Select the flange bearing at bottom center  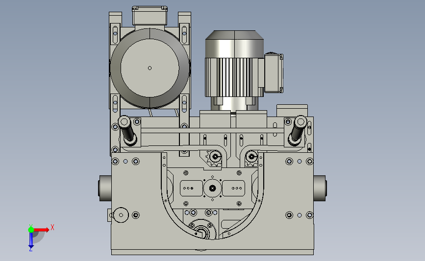[202, 230]
